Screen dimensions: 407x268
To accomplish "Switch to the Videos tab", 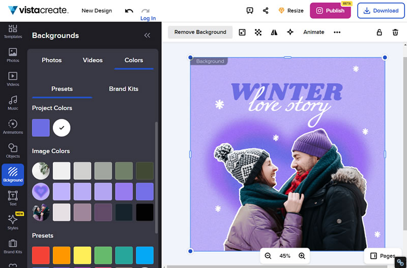I will (93, 60).
